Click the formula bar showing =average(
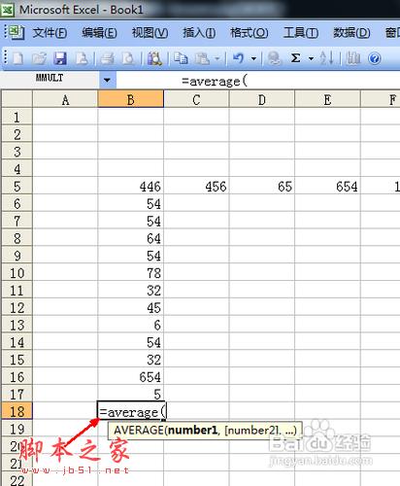The height and width of the screenshot is (486, 400). tap(258, 81)
